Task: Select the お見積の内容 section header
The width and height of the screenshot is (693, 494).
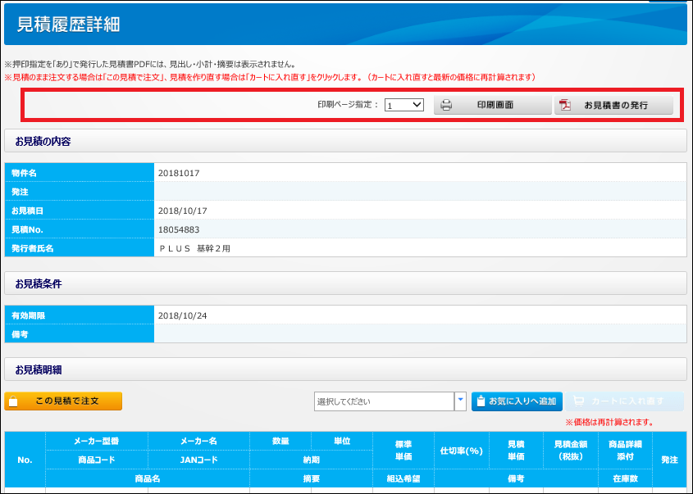Action: [43, 141]
